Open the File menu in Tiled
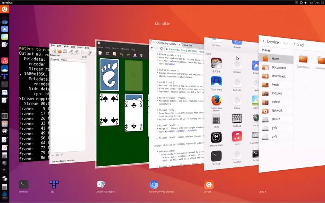This screenshot has width=325, height=203. (53, 46)
